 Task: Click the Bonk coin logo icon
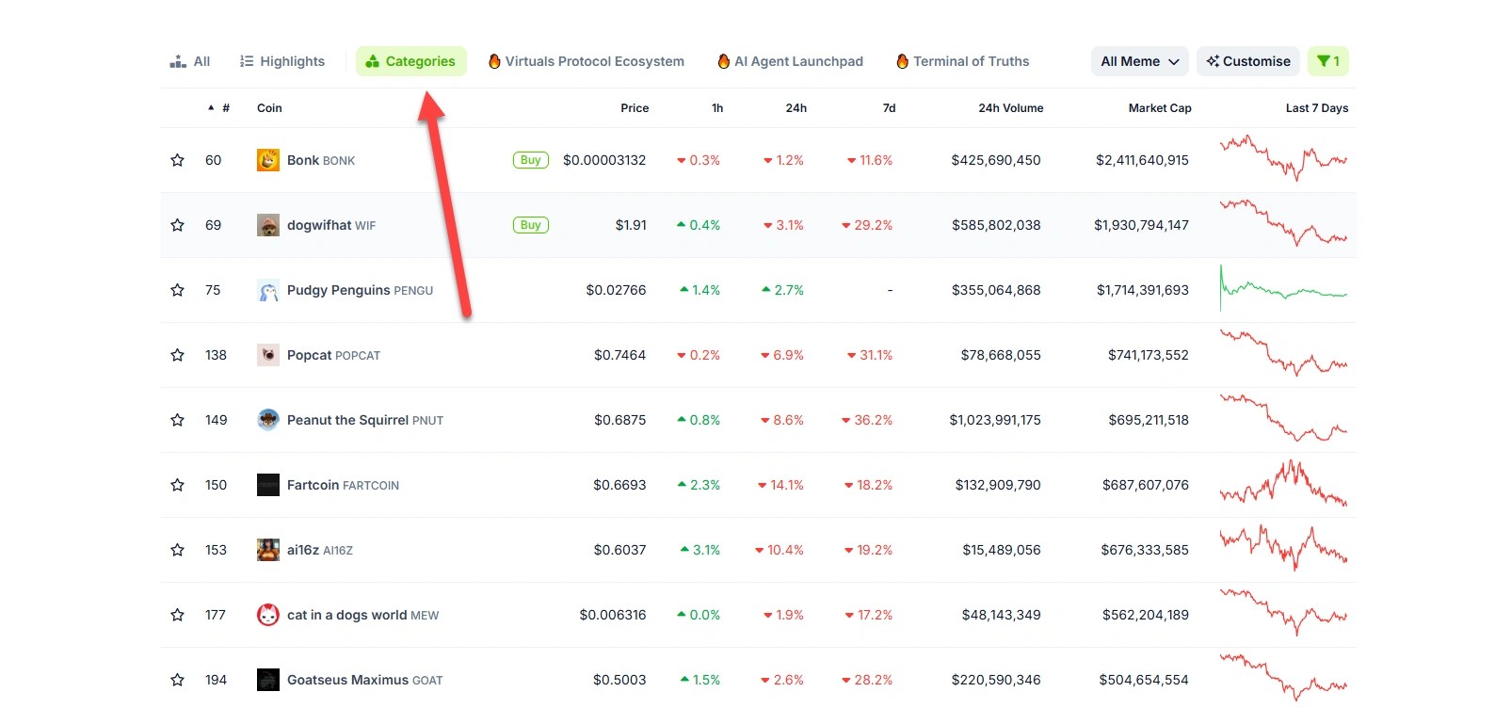pyautogui.click(x=268, y=160)
